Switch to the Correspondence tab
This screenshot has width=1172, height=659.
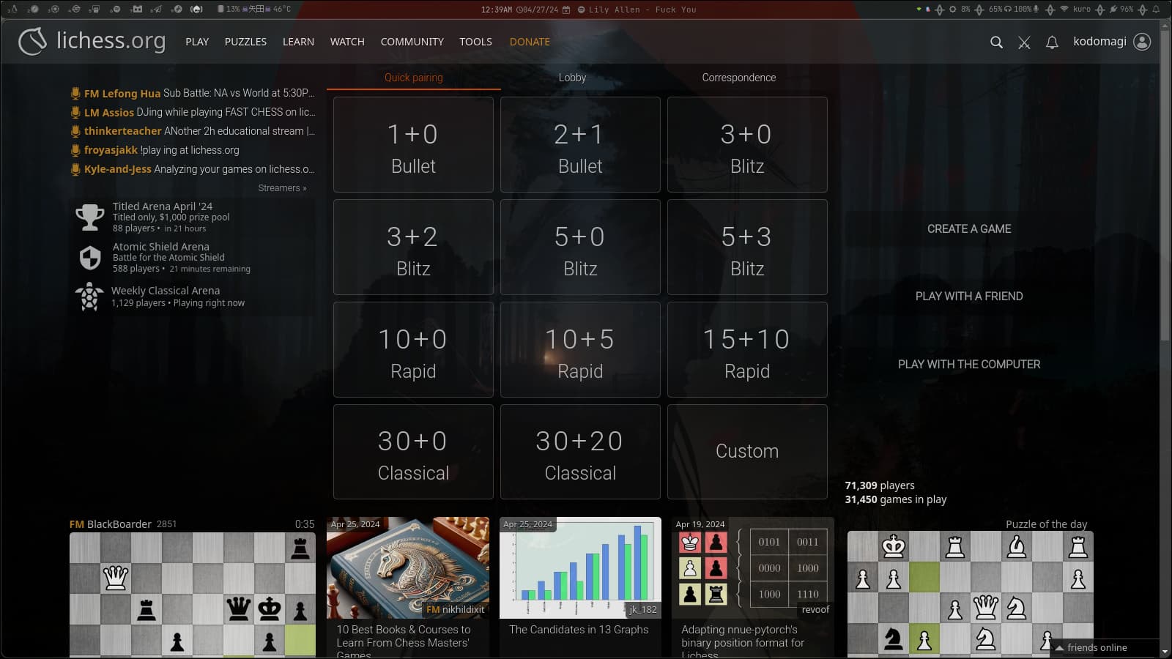coord(738,78)
